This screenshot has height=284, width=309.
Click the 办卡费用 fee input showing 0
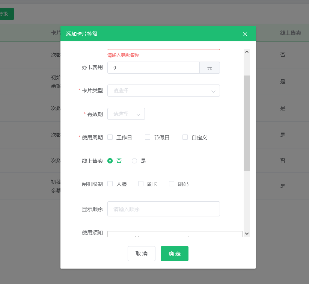[153, 67]
